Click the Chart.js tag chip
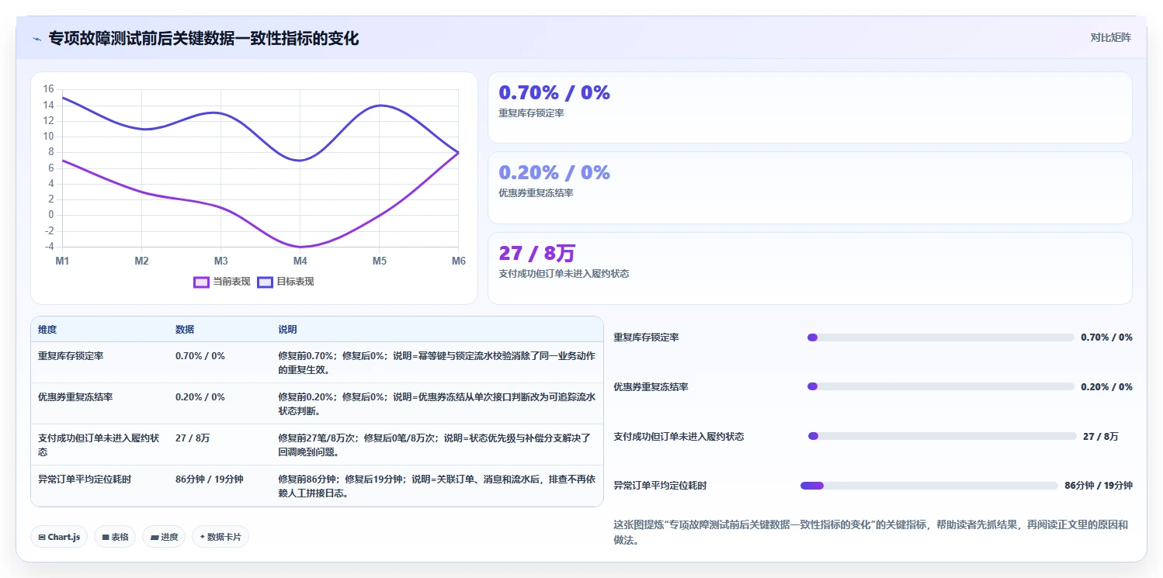Viewport: 1163px width, 578px height. [59, 537]
